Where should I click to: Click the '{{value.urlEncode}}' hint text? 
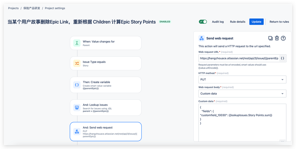tap(208, 68)
